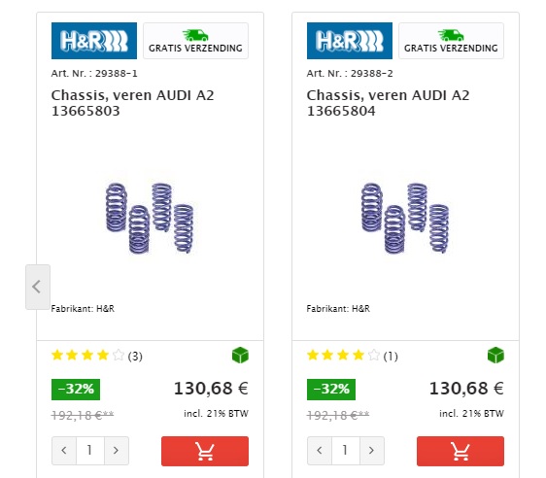Increase quantity for AUDI A2 13665804

[x=372, y=451]
